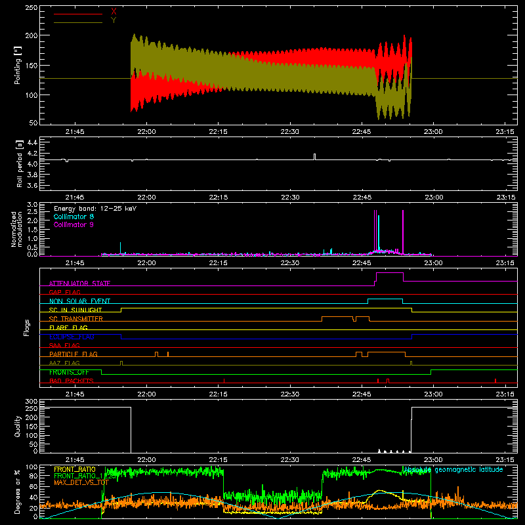This screenshot has height=525, width=525.
Task: Click the 22:30 time label under Pointing plot
Action: pyautogui.click(x=290, y=132)
